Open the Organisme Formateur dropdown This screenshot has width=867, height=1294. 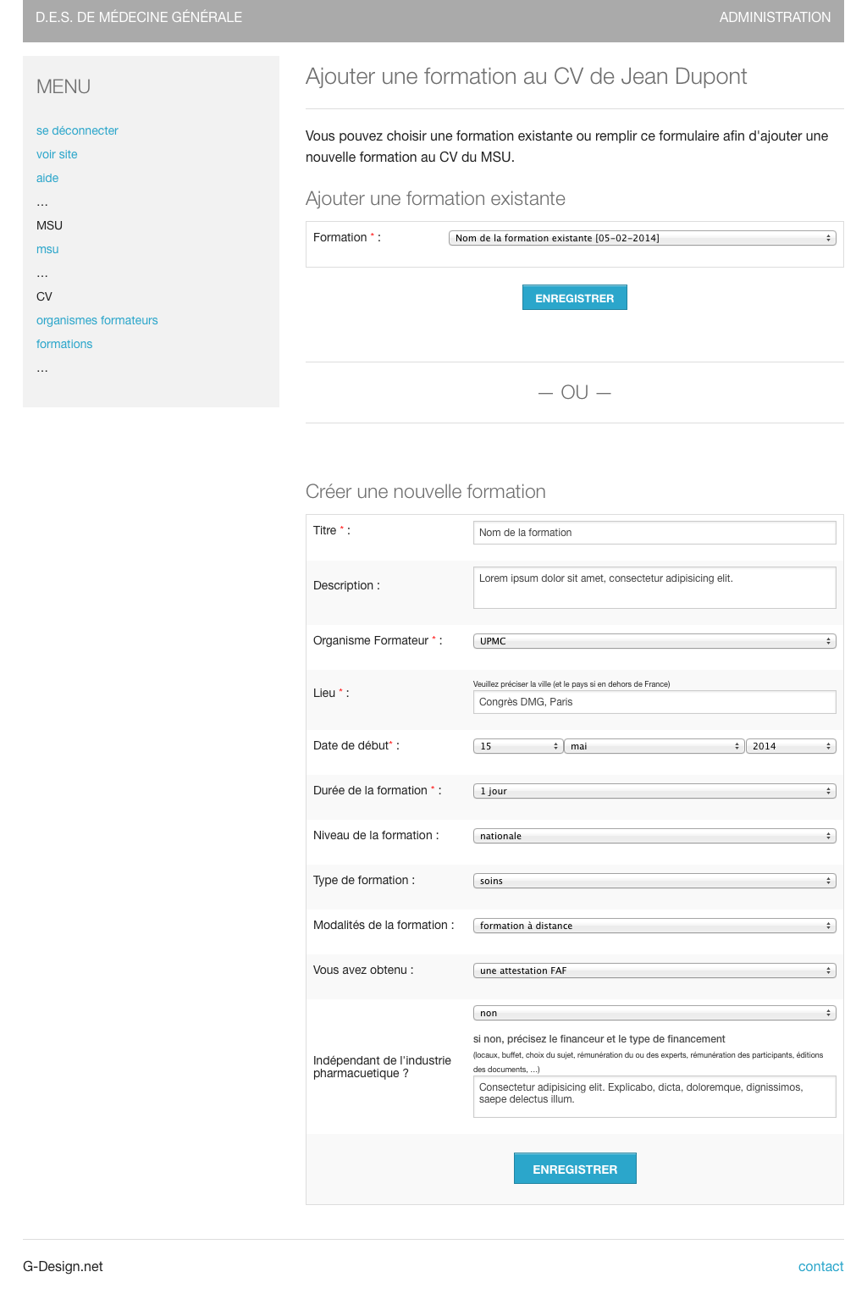(654, 641)
